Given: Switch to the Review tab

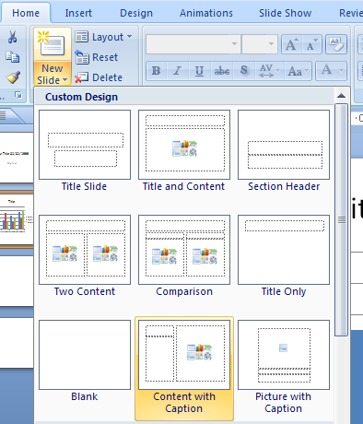Looking at the screenshot, I should point(351,13).
